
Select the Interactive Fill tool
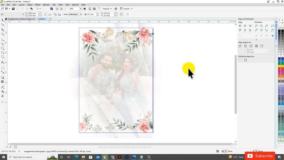coord(2,92)
